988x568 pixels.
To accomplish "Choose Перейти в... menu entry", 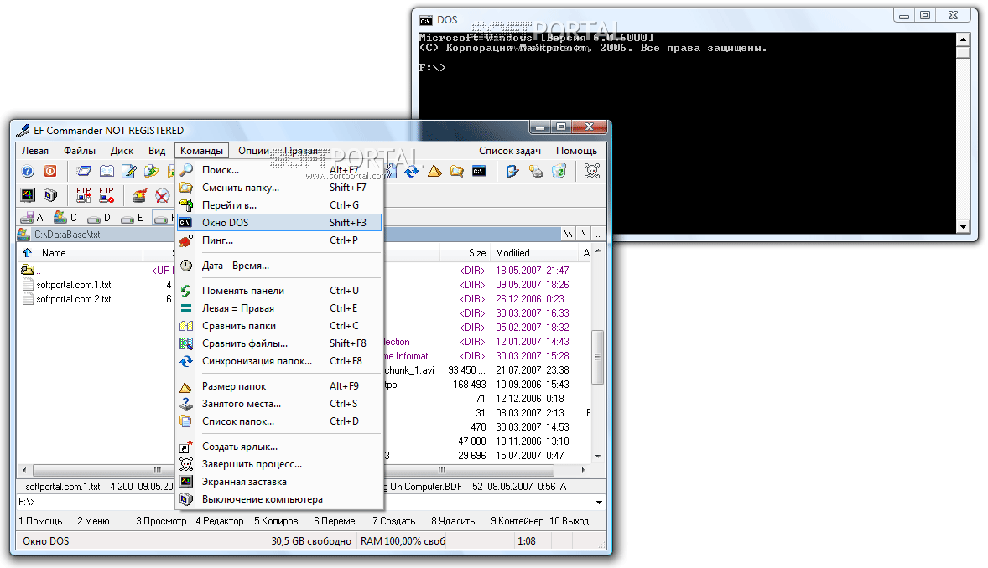I will point(279,205).
